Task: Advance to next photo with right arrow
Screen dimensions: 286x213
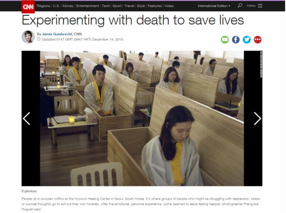Action: click(257, 119)
